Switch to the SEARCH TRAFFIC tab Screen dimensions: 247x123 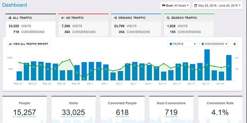click(189, 25)
